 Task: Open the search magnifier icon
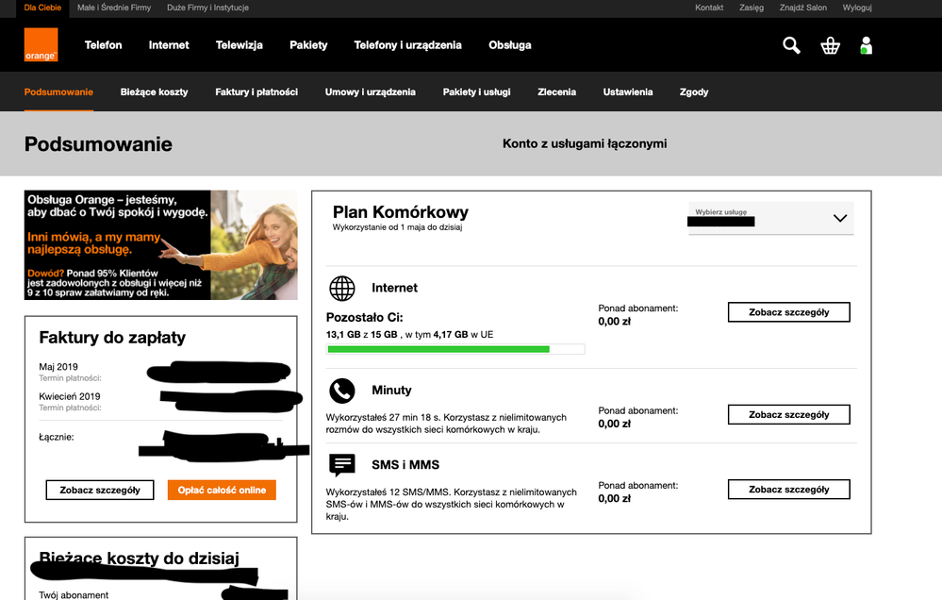pyautogui.click(x=791, y=45)
